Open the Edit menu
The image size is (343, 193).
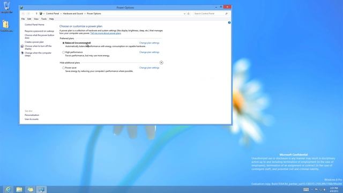(x=29, y=19)
